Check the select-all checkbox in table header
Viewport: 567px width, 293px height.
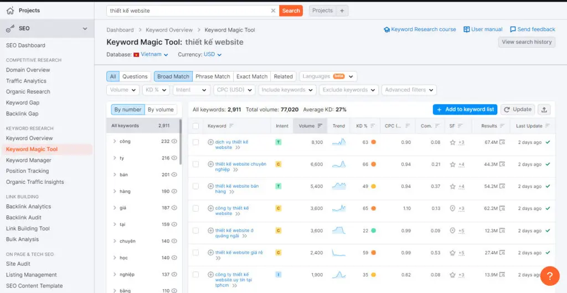(x=195, y=126)
